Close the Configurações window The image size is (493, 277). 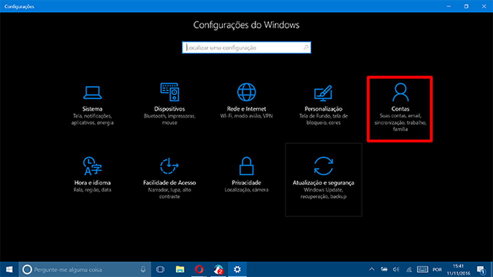[484, 6]
